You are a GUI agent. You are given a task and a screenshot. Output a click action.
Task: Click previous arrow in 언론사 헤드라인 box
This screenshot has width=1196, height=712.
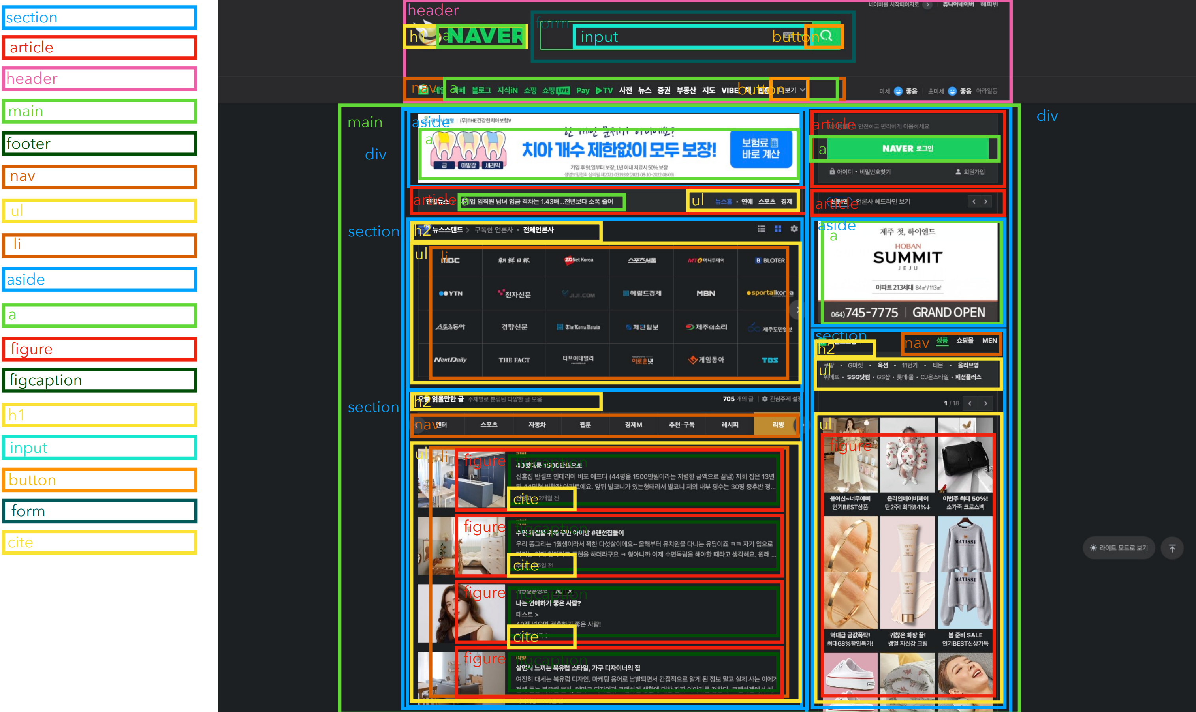974,202
